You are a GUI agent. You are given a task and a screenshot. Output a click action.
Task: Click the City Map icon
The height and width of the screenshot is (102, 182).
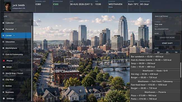pos(3,79)
